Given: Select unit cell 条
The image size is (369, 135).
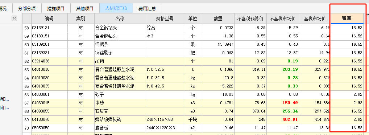Looking at the screenshot, I should [x=193, y=44].
